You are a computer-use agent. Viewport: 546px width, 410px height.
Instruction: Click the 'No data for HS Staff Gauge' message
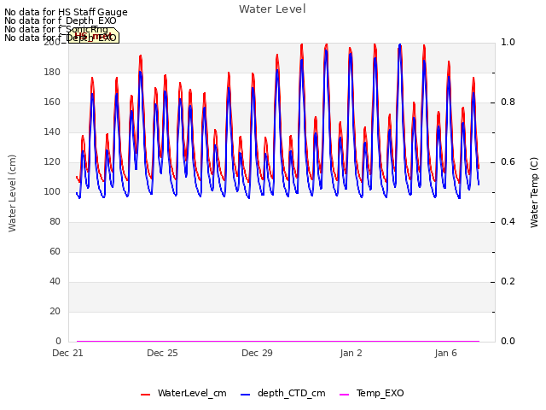tap(66, 12)
